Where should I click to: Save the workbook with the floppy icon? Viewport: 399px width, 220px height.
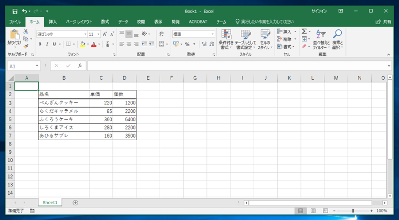coord(15,11)
